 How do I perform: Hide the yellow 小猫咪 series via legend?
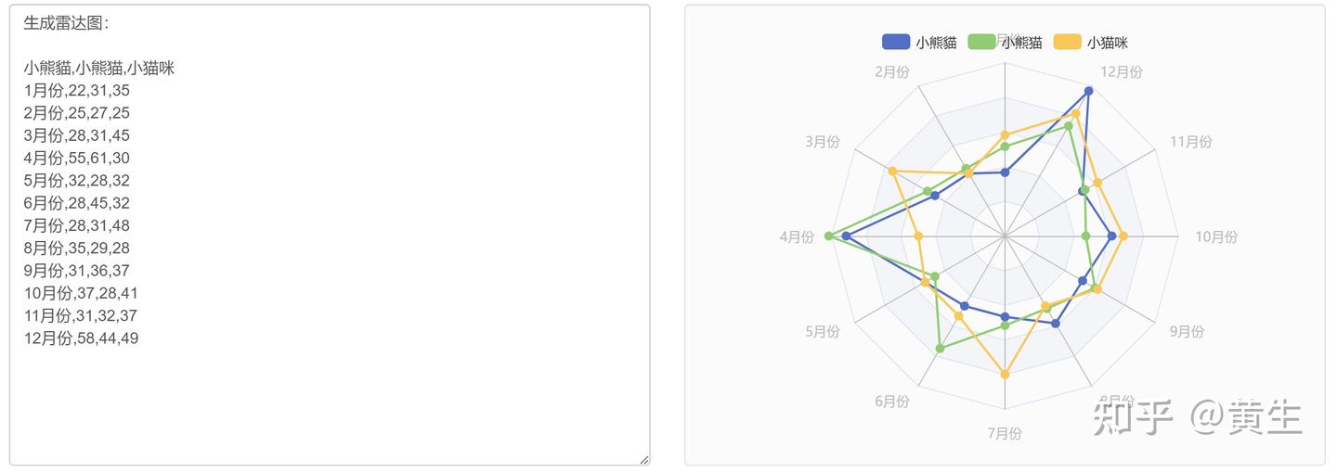(1067, 42)
